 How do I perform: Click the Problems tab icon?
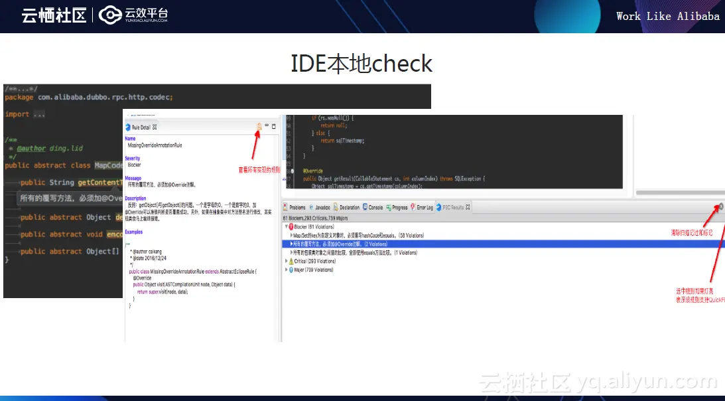coord(285,207)
